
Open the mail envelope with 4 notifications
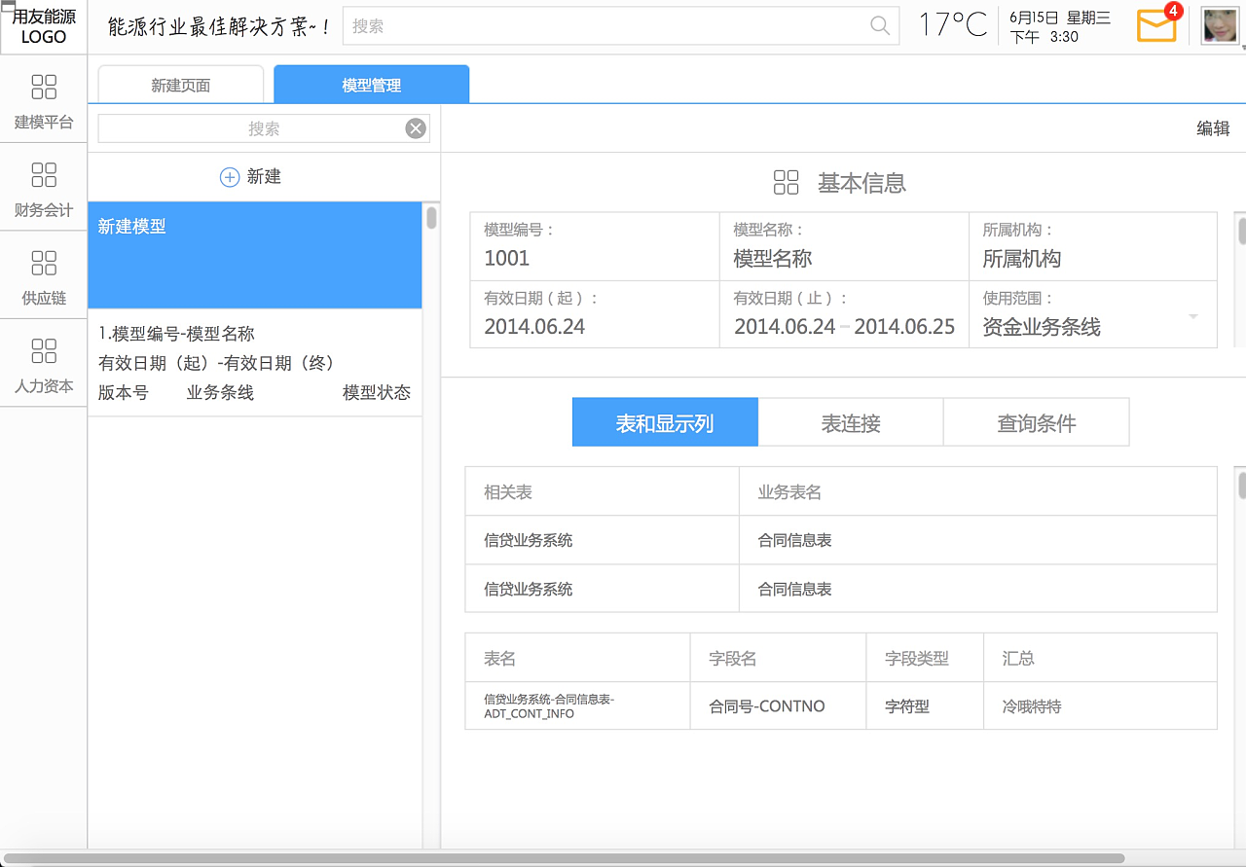click(1156, 26)
